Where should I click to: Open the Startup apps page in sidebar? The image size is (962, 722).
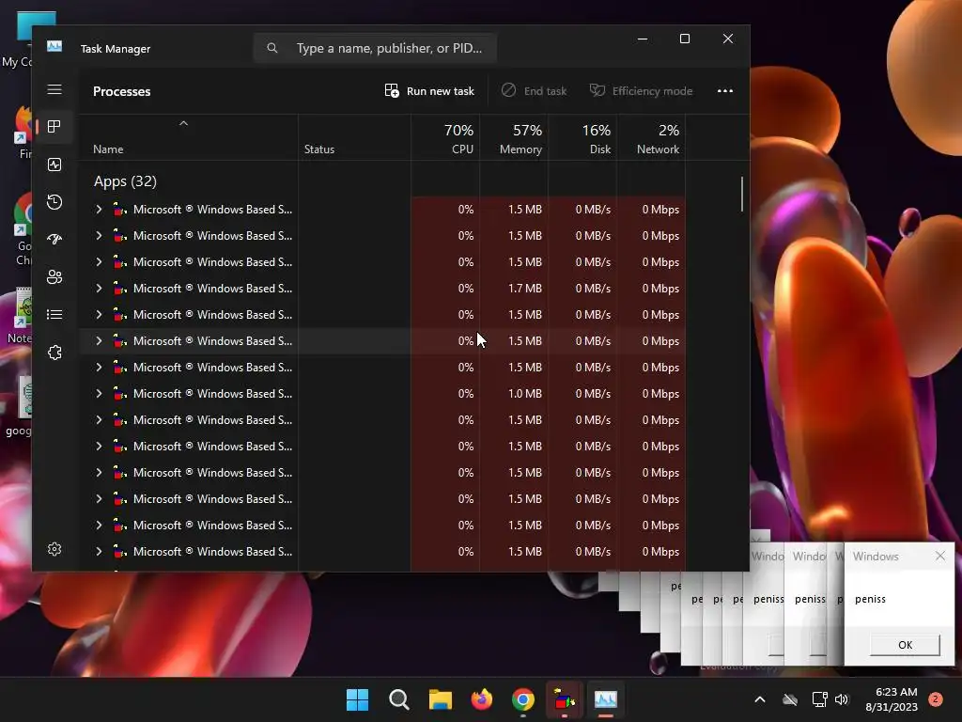[x=54, y=240]
